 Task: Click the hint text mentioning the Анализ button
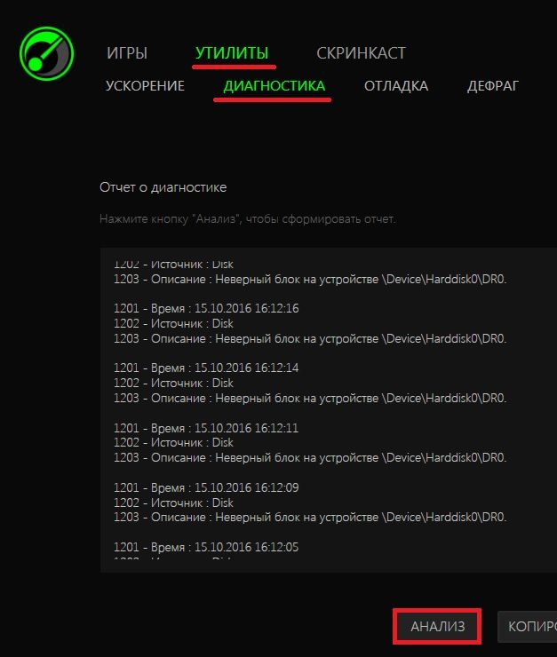[x=247, y=218]
